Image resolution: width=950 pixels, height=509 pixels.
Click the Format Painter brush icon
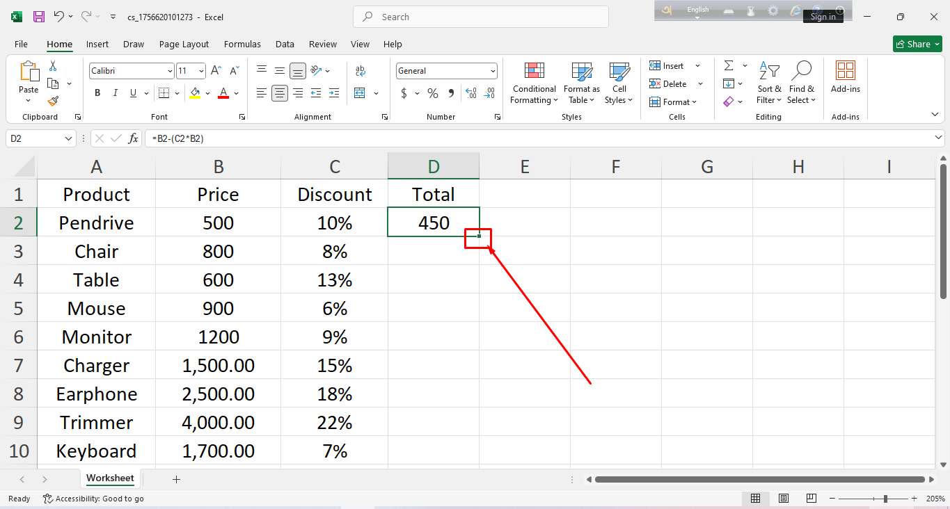tap(53, 102)
